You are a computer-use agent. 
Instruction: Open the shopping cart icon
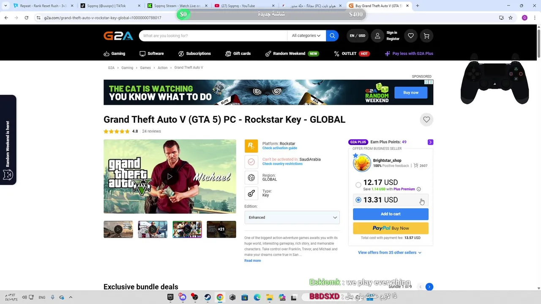426,36
